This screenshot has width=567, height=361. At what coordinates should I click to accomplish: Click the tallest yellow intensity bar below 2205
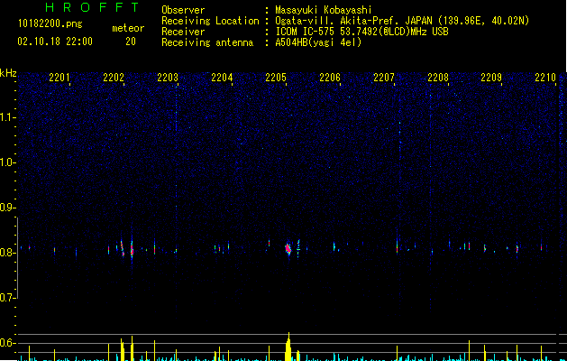pyautogui.click(x=288, y=347)
